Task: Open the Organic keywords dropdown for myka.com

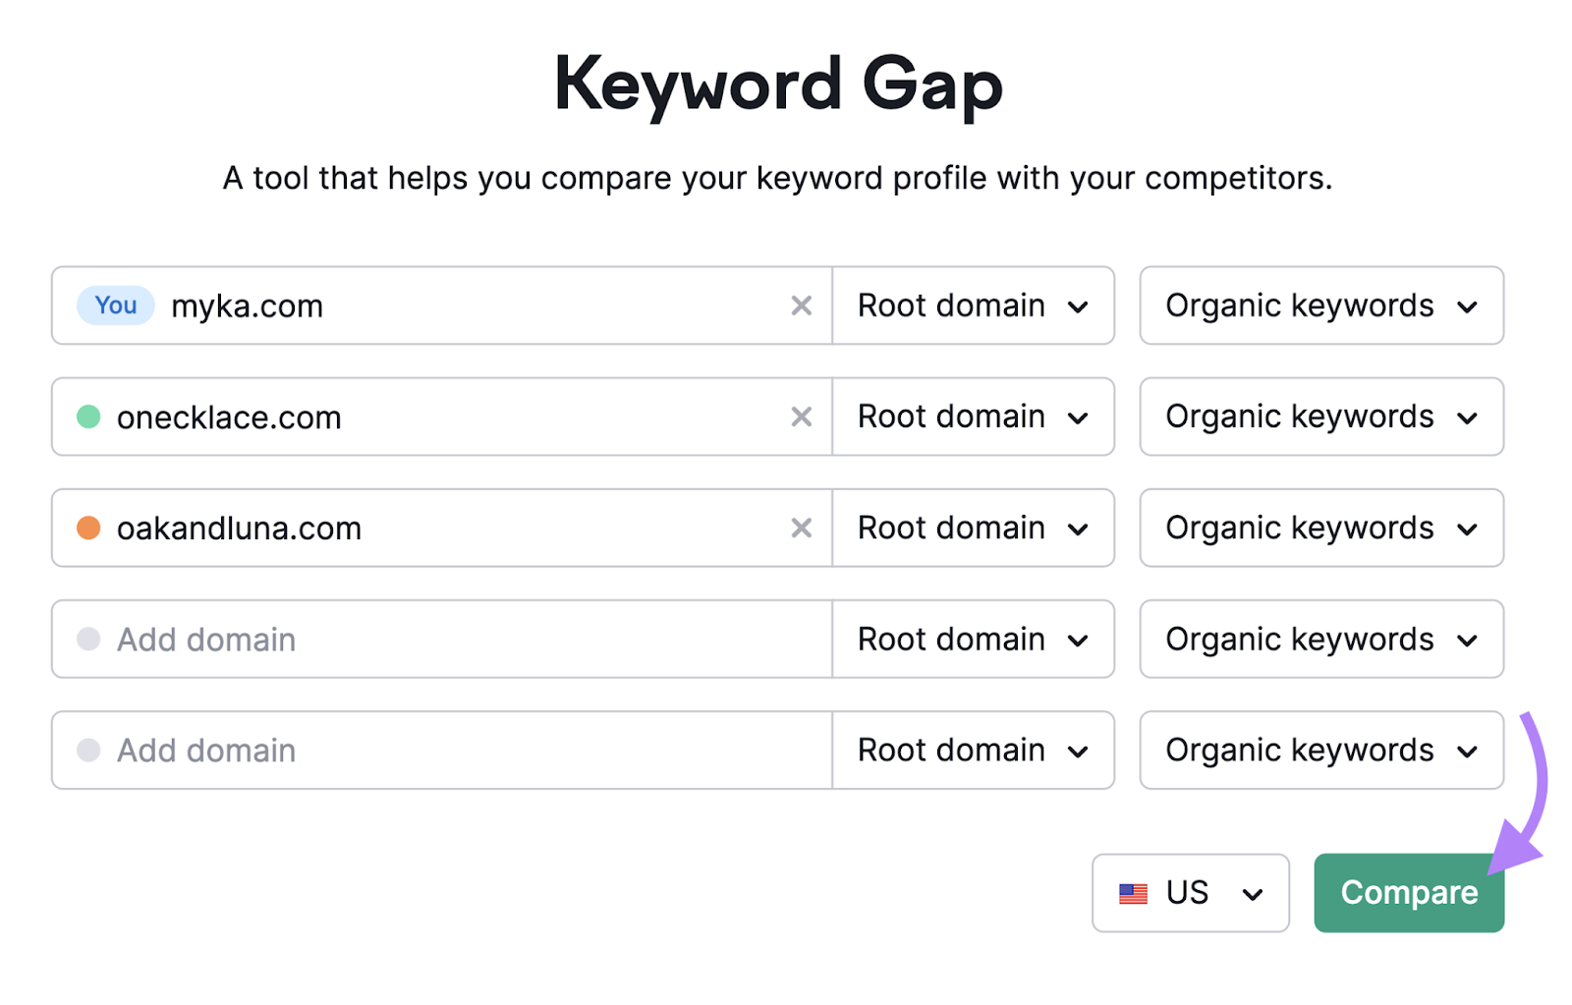Action: click(x=1320, y=306)
